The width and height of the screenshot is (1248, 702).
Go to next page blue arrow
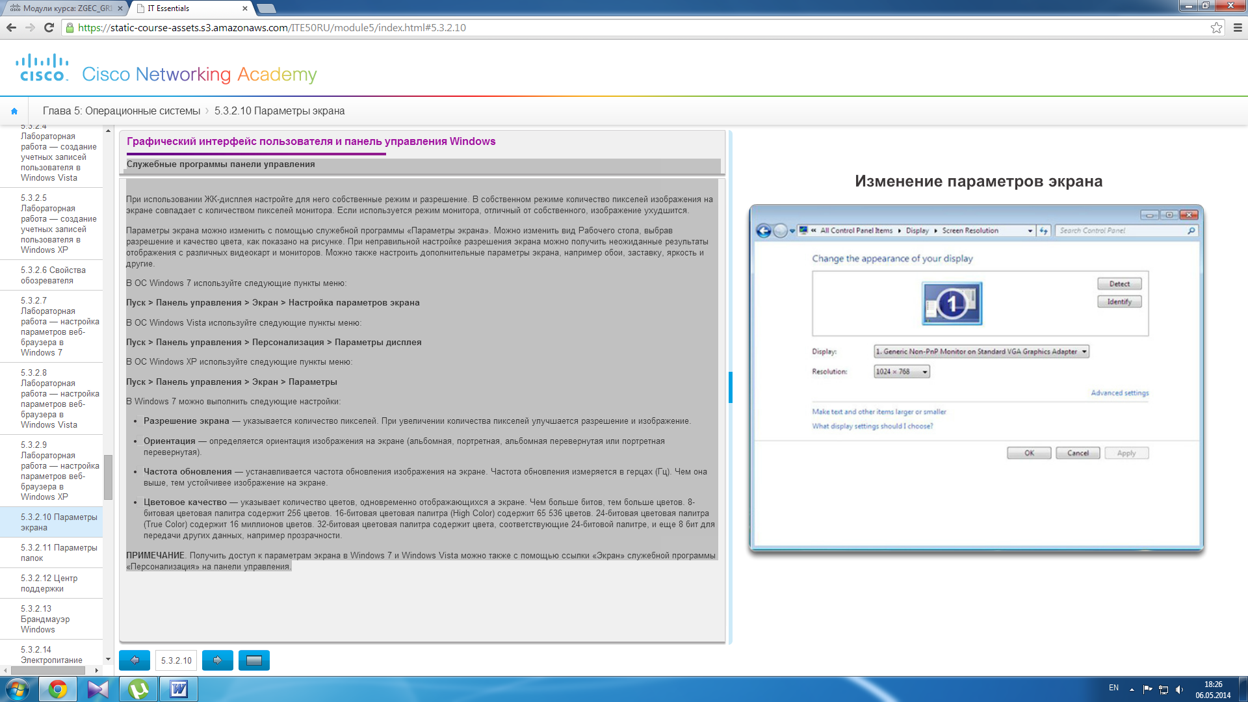pyautogui.click(x=218, y=660)
